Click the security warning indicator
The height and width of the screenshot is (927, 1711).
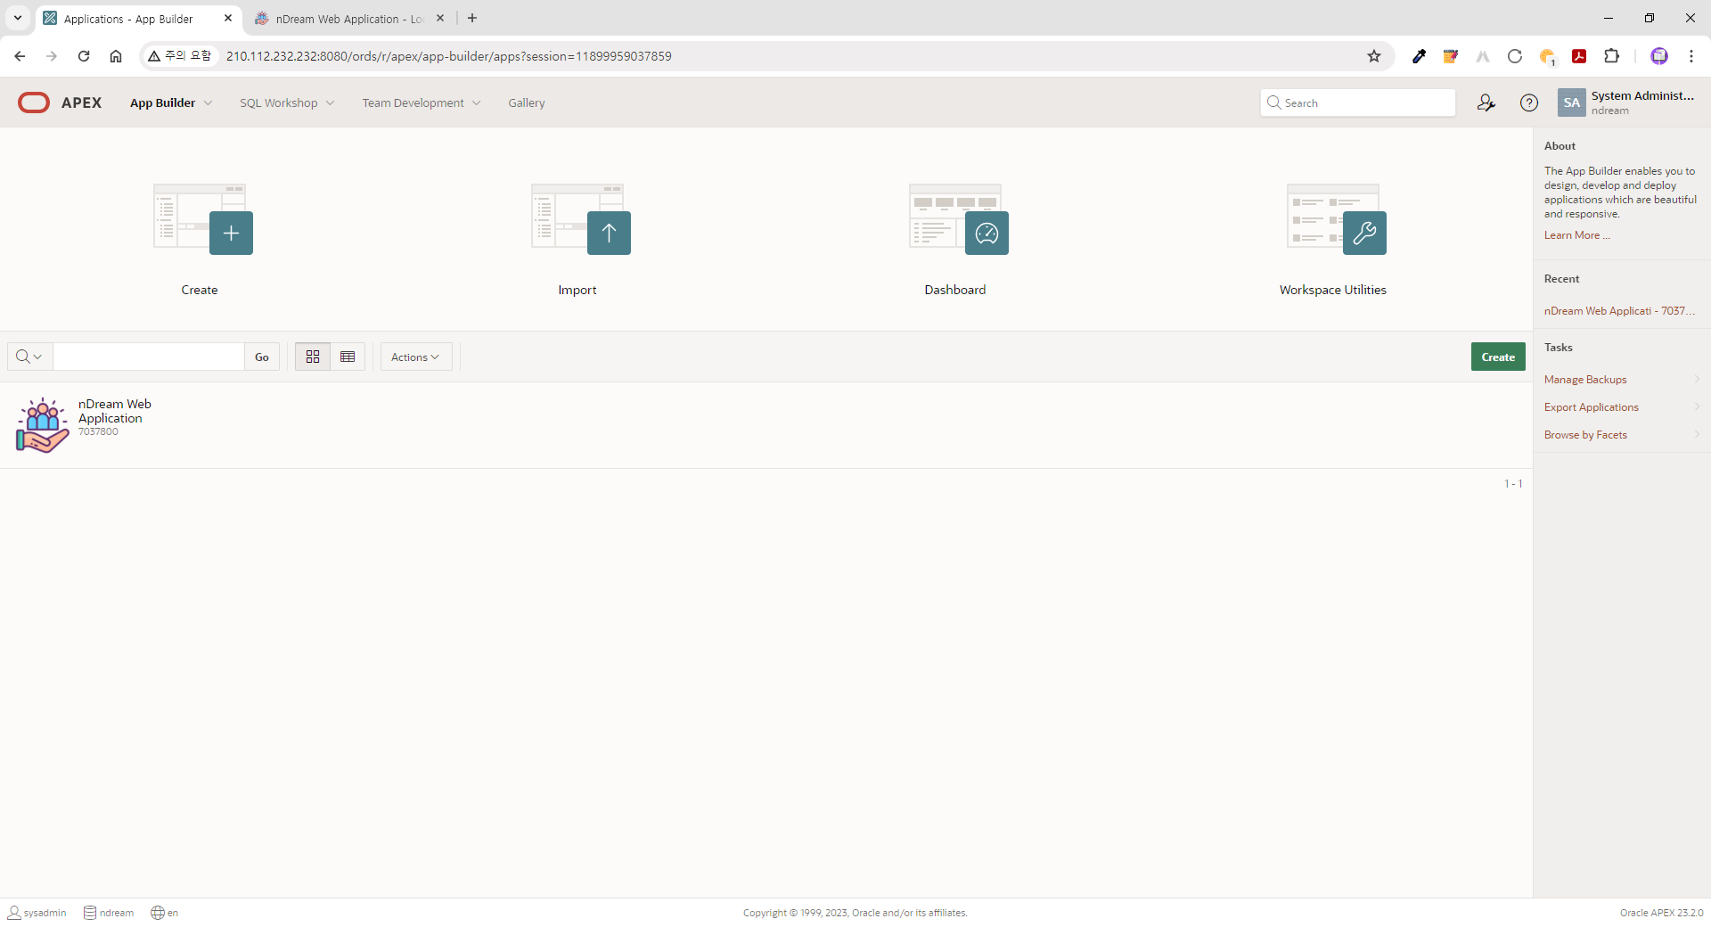(180, 56)
